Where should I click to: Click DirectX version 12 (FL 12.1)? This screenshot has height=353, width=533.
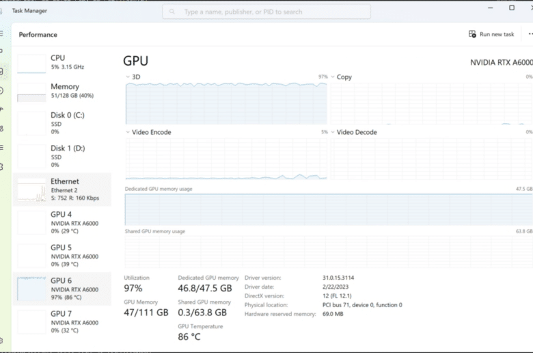(337, 296)
